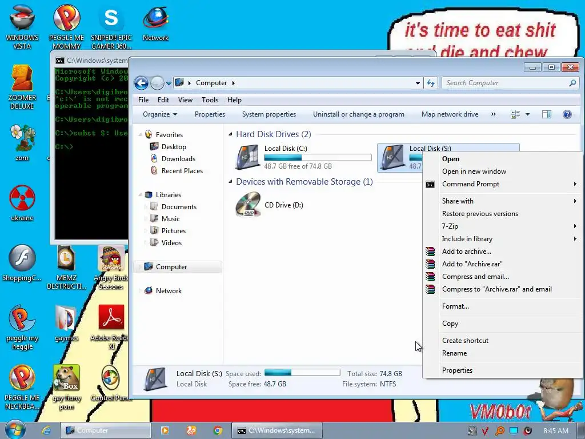Image resolution: width=585 pixels, height=439 pixels.
Task: Select the Pictures library
Action: 174,231
